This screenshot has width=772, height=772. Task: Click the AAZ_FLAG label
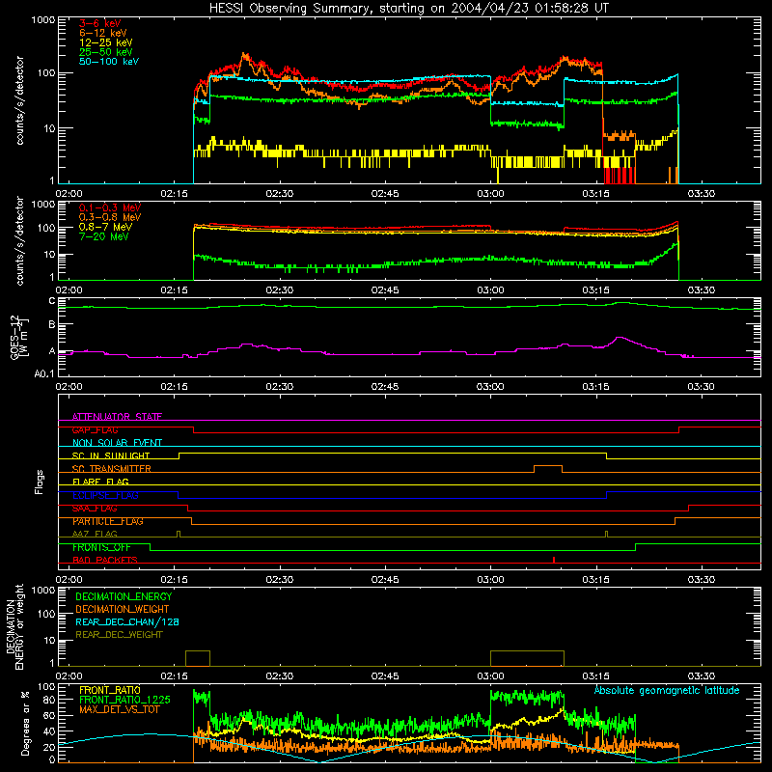95,534
